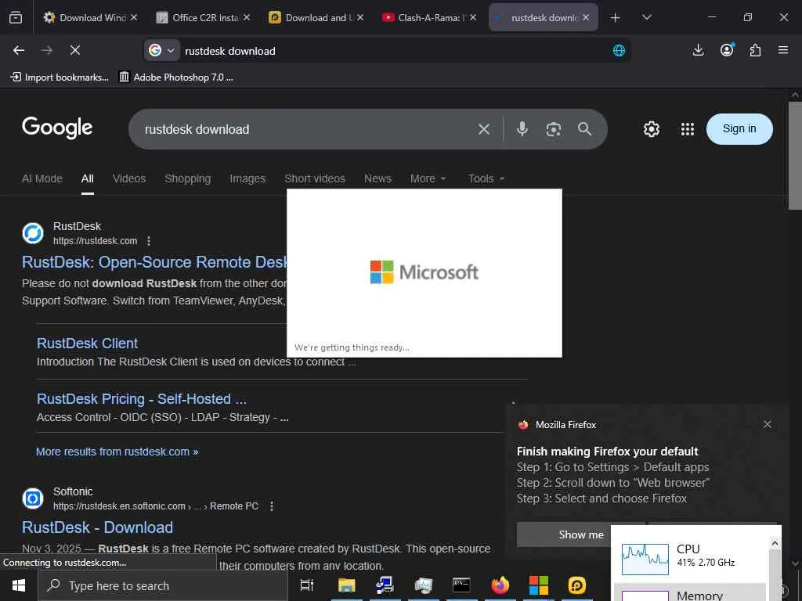This screenshot has height=601, width=802.
Task: Open the Adobe Photoshop 7.0 bookmark
Action: pyautogui.click(x=176, y=77)
